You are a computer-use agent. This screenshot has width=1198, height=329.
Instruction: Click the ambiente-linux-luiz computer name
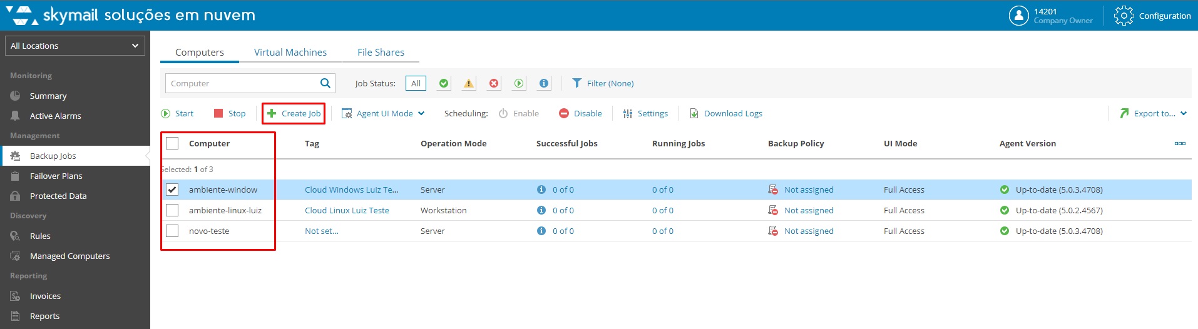pyautogui.click(x=225, y=210)
